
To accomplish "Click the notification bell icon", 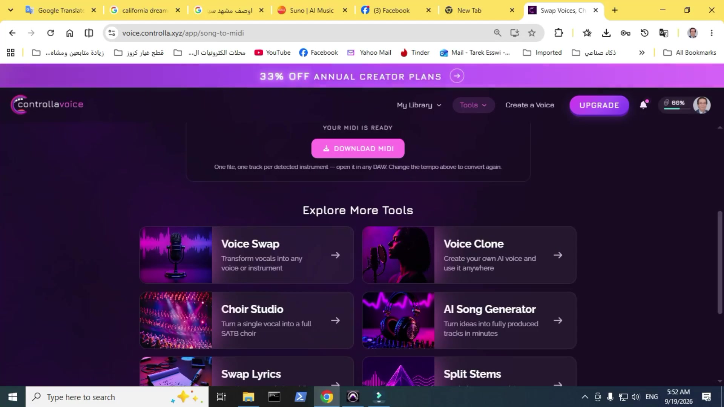I will [644, 105].
